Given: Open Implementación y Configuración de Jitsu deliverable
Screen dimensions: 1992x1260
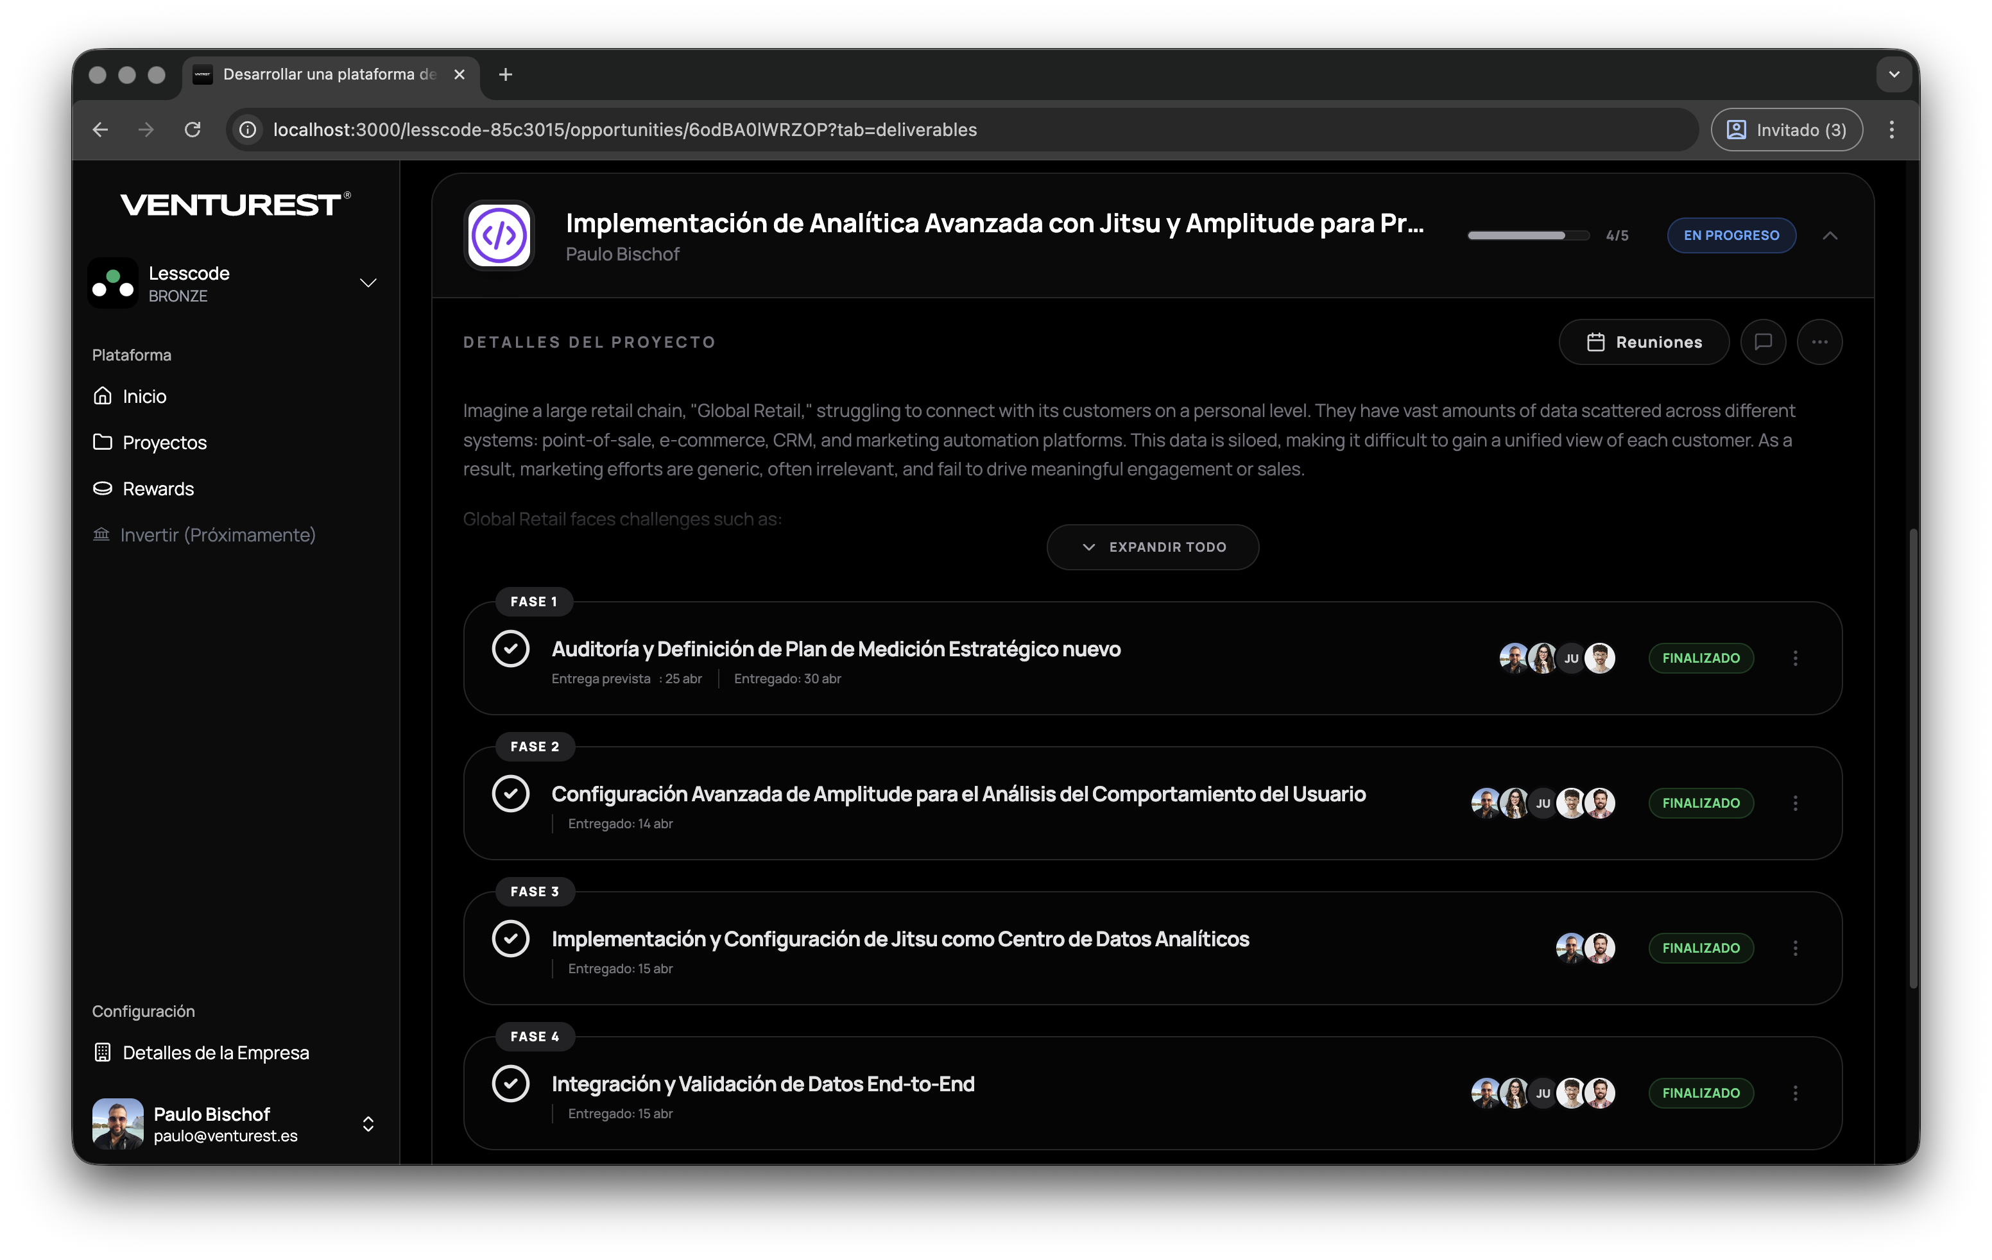Looking at the screenshot, I should 900,939.
